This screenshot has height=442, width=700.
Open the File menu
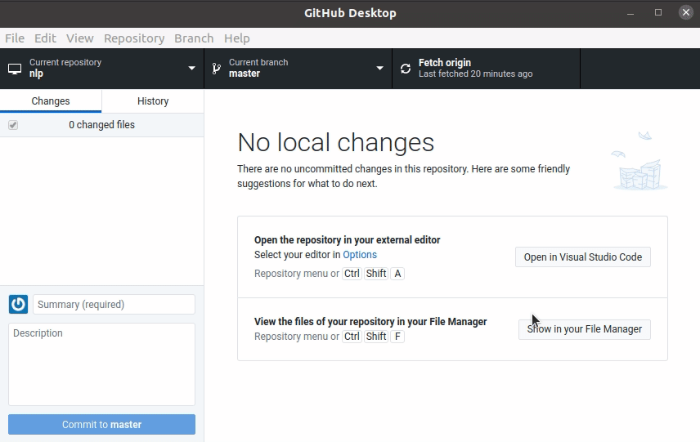coord(15,38)
